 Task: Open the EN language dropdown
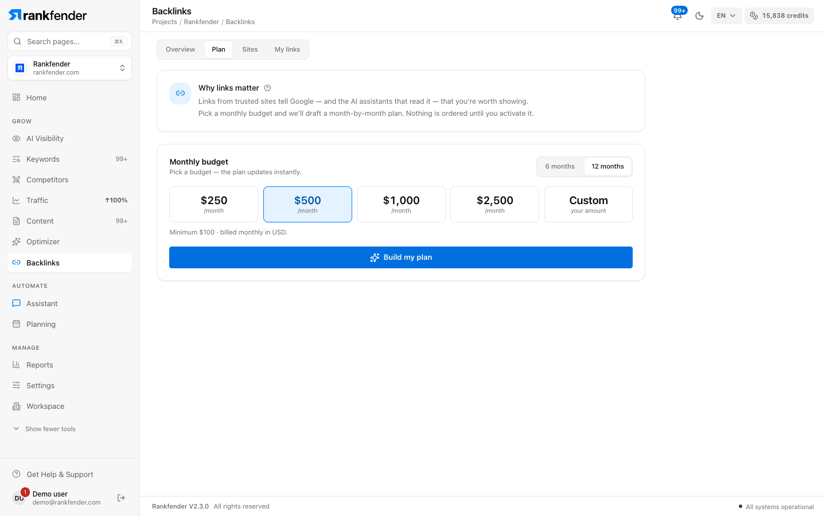[x=726, y=15]
